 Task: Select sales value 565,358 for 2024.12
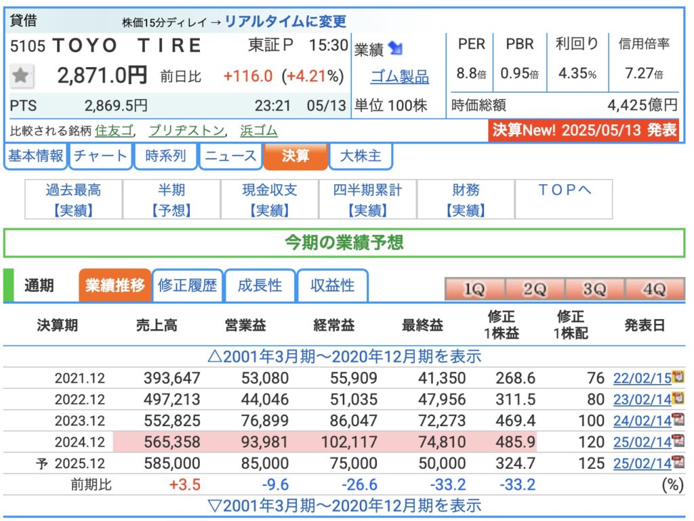point(172,442)
